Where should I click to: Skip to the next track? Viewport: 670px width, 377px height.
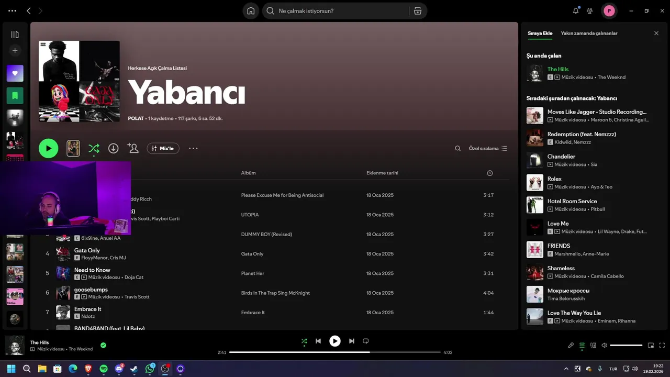(352, 341)
